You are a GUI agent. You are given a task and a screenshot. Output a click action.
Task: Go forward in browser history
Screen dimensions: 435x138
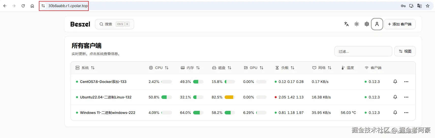14,6
